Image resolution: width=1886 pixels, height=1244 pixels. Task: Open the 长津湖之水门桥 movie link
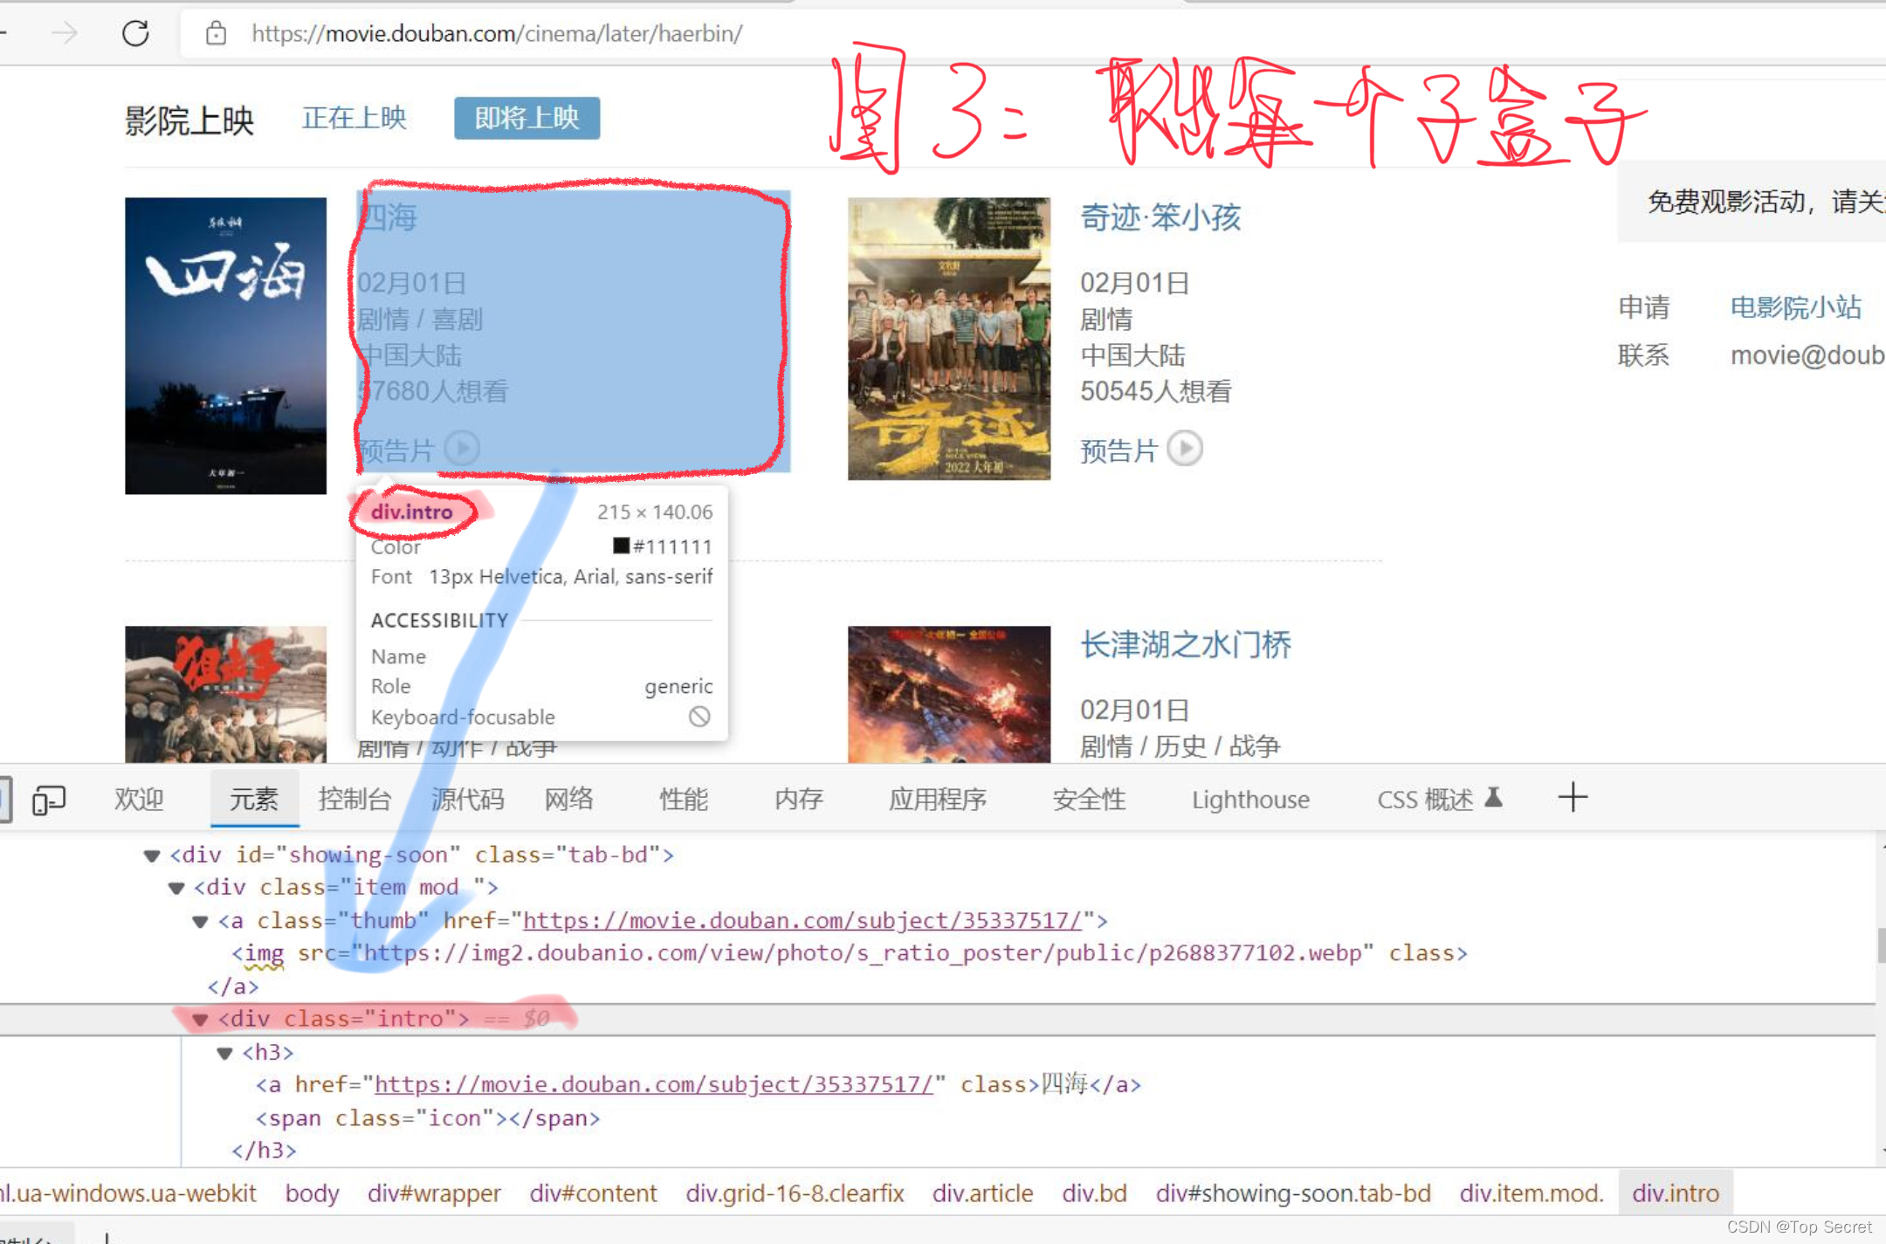(1185, 645)
